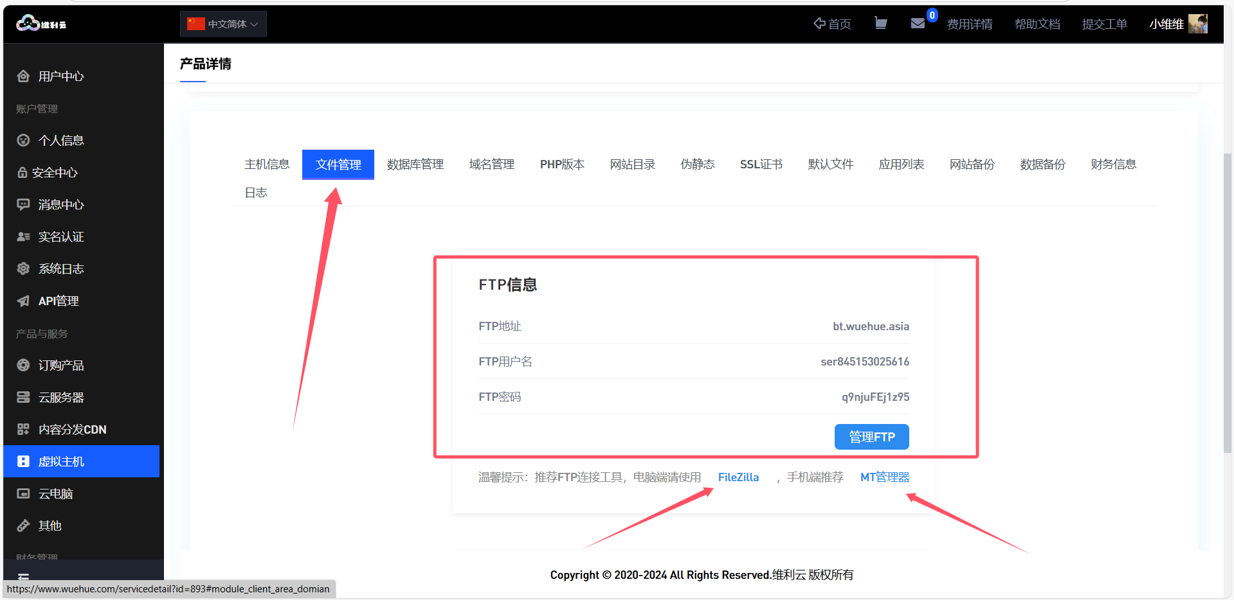This screenshot has width=1234, height=600.
Task: Click the sidebar collapse hamburger icon
Action: click(23, 576)
